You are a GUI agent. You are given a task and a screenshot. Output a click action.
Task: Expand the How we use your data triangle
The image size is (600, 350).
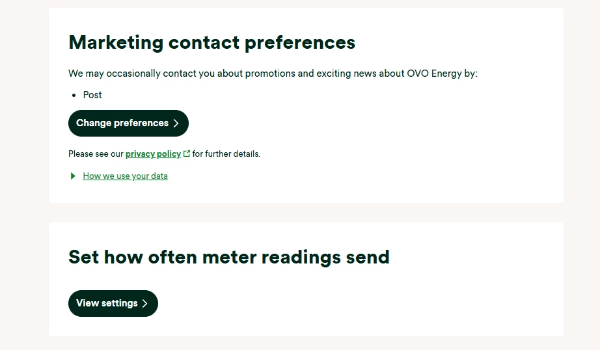coord(73,176)
